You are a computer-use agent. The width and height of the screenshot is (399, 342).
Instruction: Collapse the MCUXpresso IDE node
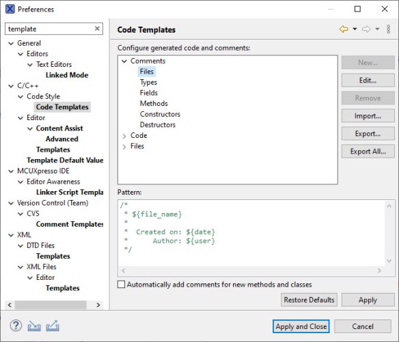tap(11, 171)
